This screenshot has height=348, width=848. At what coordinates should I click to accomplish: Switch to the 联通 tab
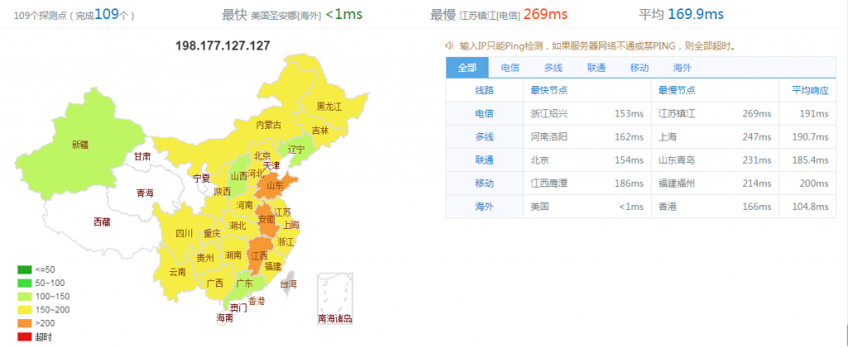pos(596,68)
